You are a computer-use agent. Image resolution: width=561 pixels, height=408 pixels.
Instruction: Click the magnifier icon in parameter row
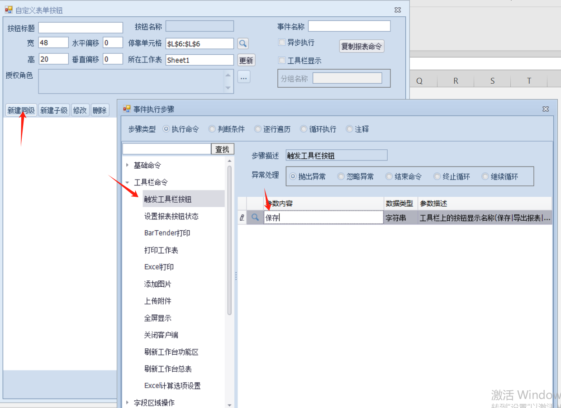[255, 218]
